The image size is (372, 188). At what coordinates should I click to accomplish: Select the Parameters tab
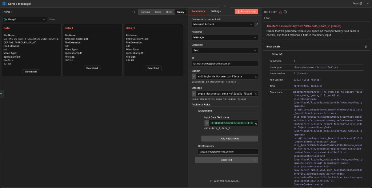(198, 11)
